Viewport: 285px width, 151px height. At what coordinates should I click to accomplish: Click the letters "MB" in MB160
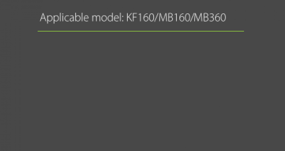tap(166, 18)
